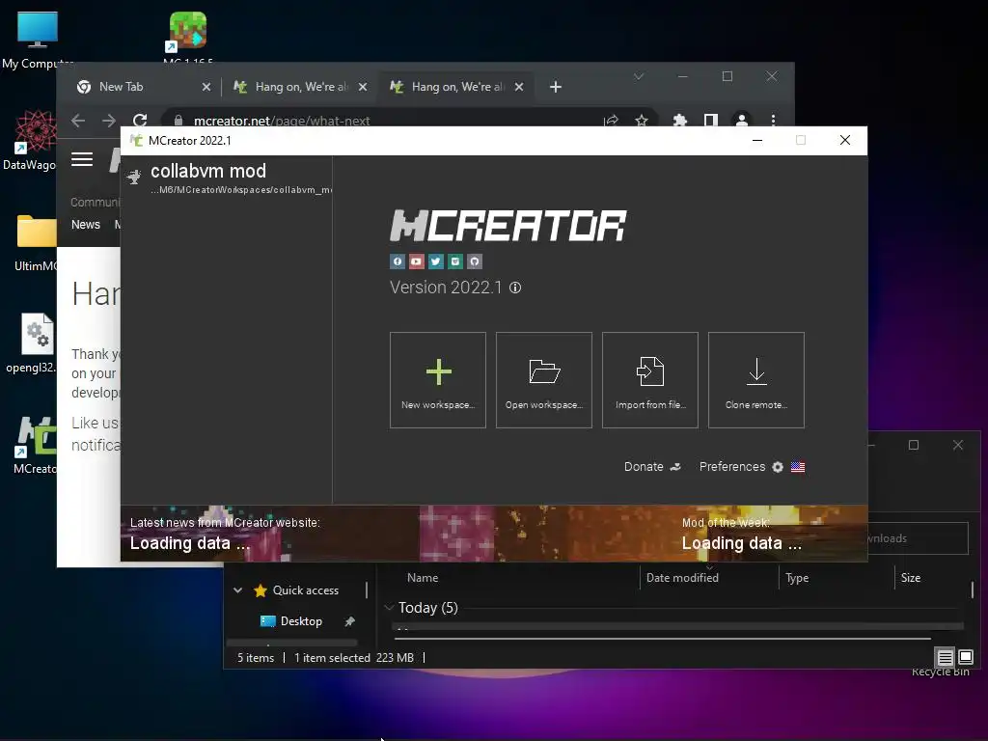
Task: Select the DataWagon desktop shortcut
Action: coord(30,141)
